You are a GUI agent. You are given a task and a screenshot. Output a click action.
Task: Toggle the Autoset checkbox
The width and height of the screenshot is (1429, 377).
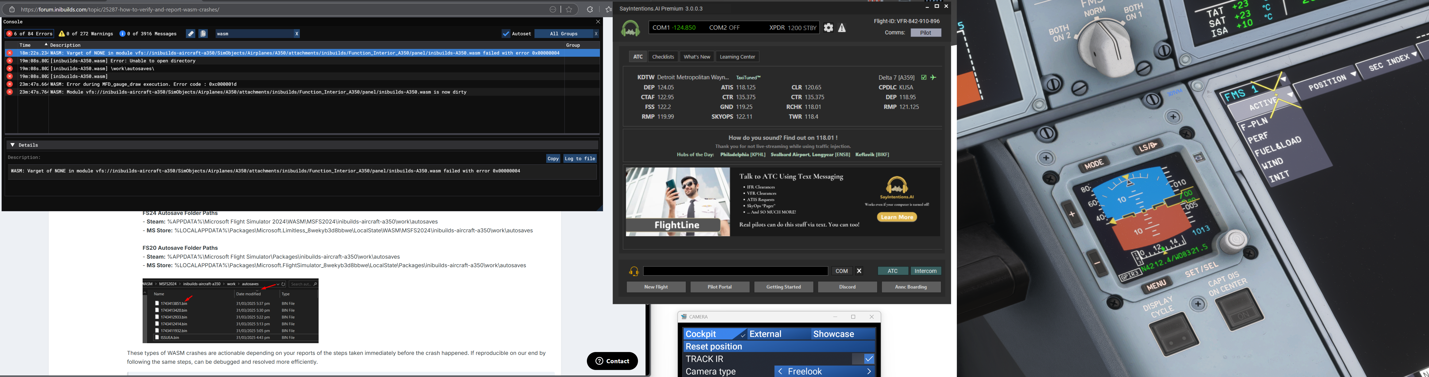click(506, 34)
